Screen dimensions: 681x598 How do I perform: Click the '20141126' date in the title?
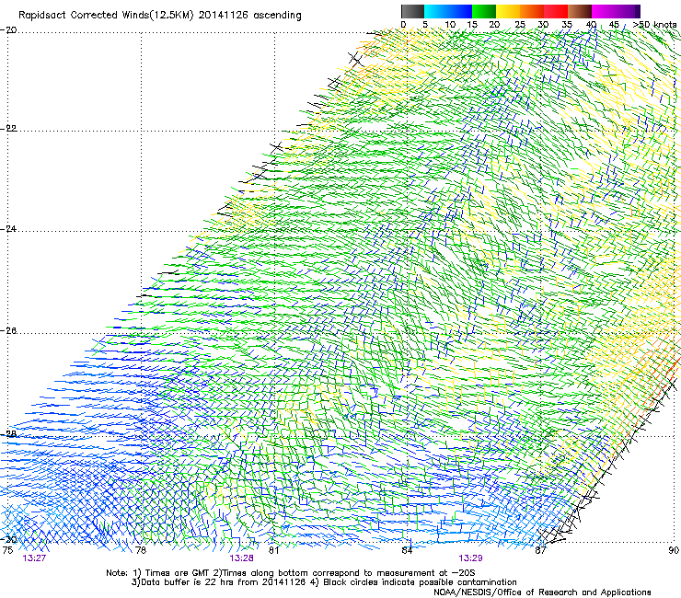click(x=224, y=16)
